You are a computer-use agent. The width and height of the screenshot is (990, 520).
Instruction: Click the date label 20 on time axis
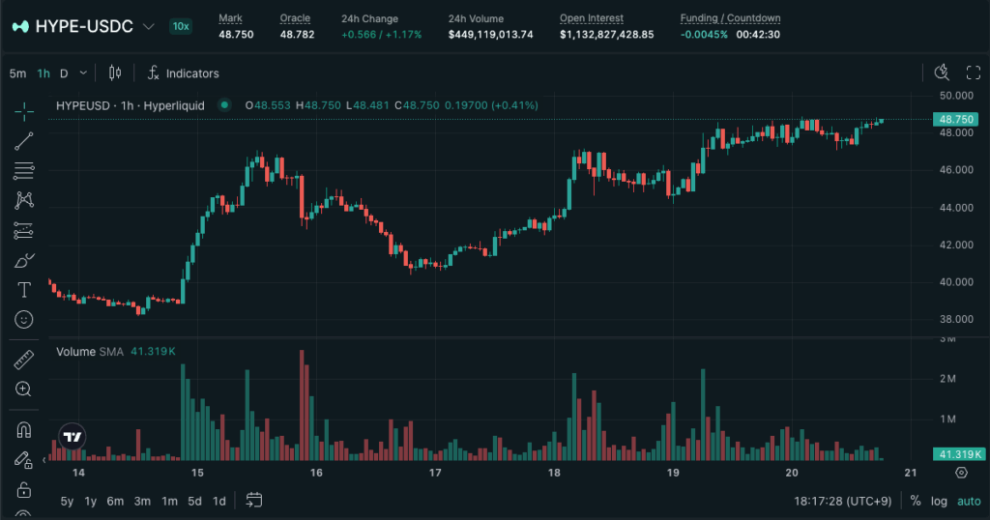tap(791, 473)
